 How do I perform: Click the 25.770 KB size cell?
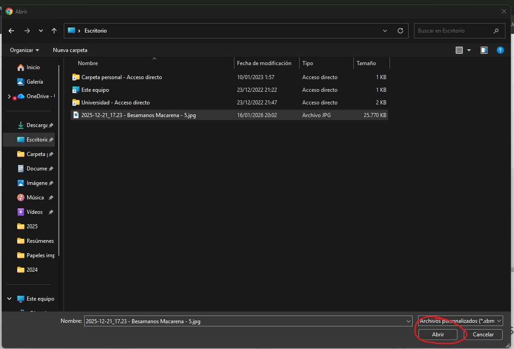(x=375, y=115)
